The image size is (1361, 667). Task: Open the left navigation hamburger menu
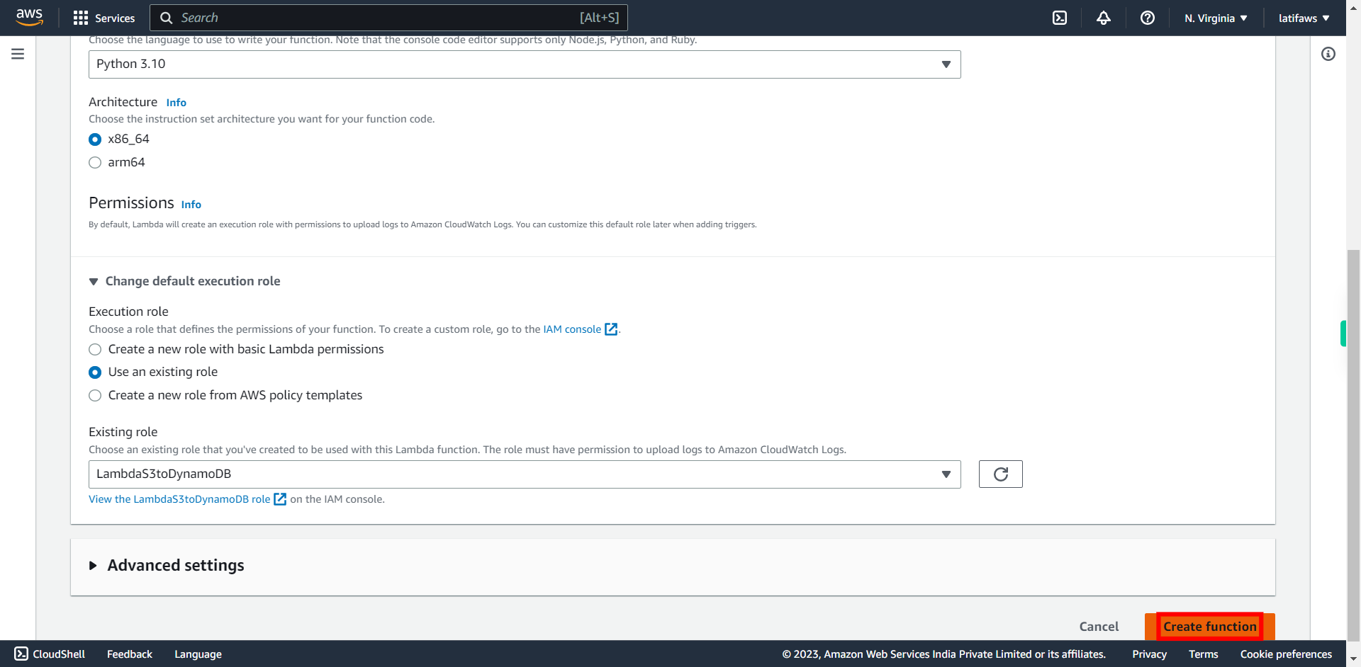[x=18, y=54]
